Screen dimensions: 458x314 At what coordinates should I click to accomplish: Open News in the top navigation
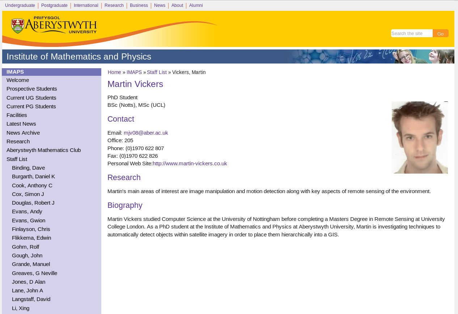[160, 5]
